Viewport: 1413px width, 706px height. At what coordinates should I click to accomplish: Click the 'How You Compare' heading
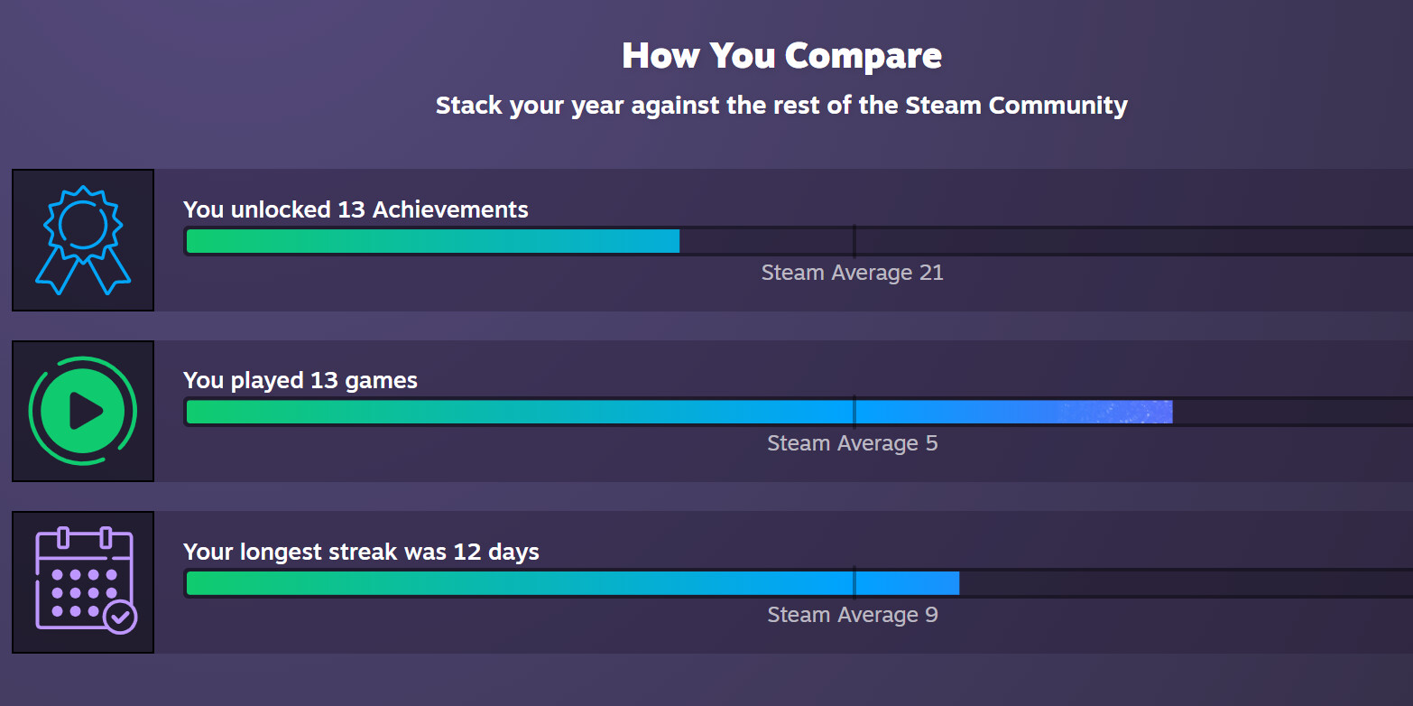782,56
